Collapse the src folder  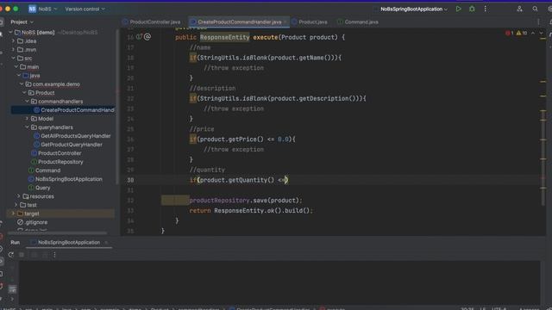(14, 58)
